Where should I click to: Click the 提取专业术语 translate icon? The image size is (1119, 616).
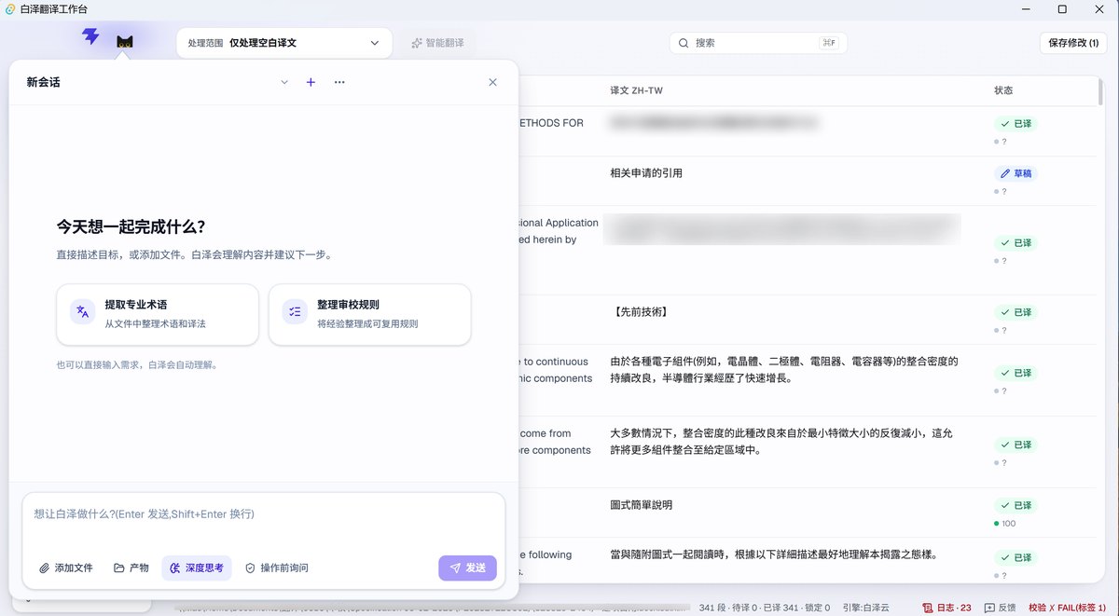83,312
